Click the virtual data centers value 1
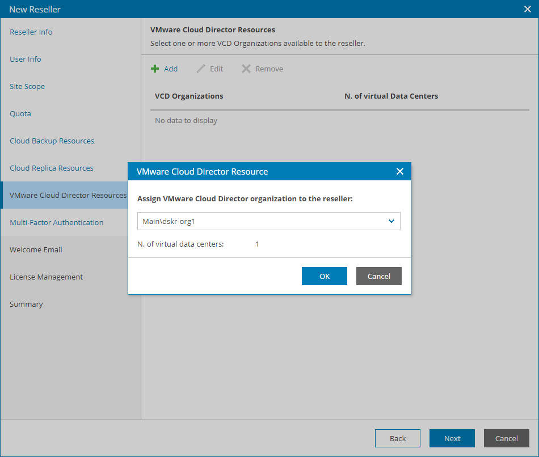The height and width of the screenshot is (457, 539). pyautogui.click(x=257, y=244)
